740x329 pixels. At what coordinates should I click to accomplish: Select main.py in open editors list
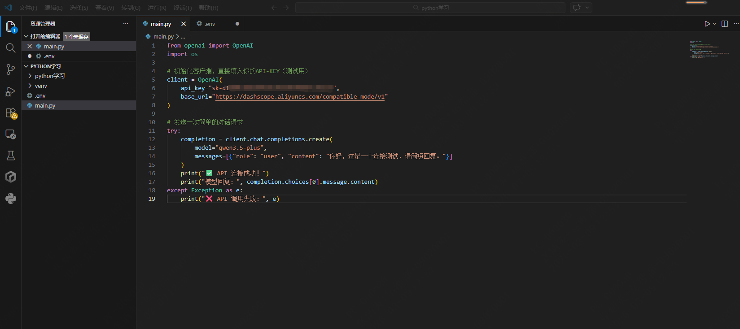point(79,46)
